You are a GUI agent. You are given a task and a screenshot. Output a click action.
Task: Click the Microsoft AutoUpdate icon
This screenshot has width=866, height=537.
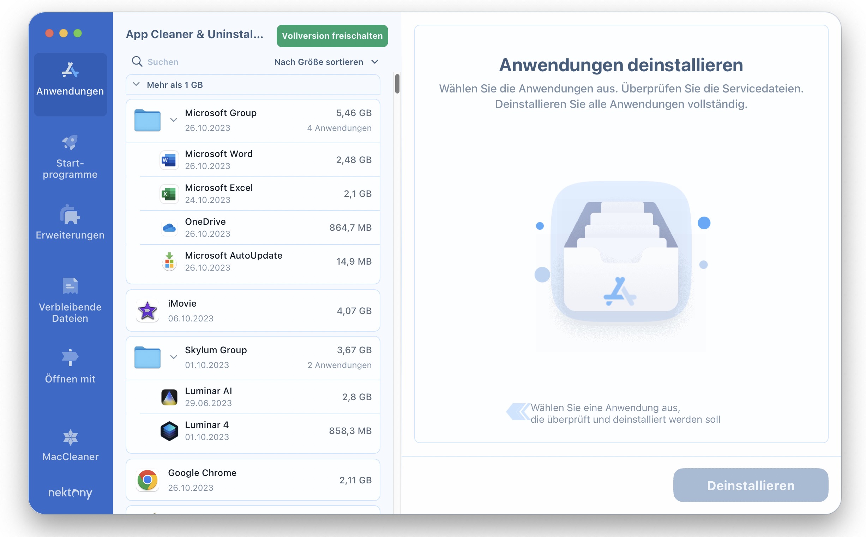click(169, 261)
